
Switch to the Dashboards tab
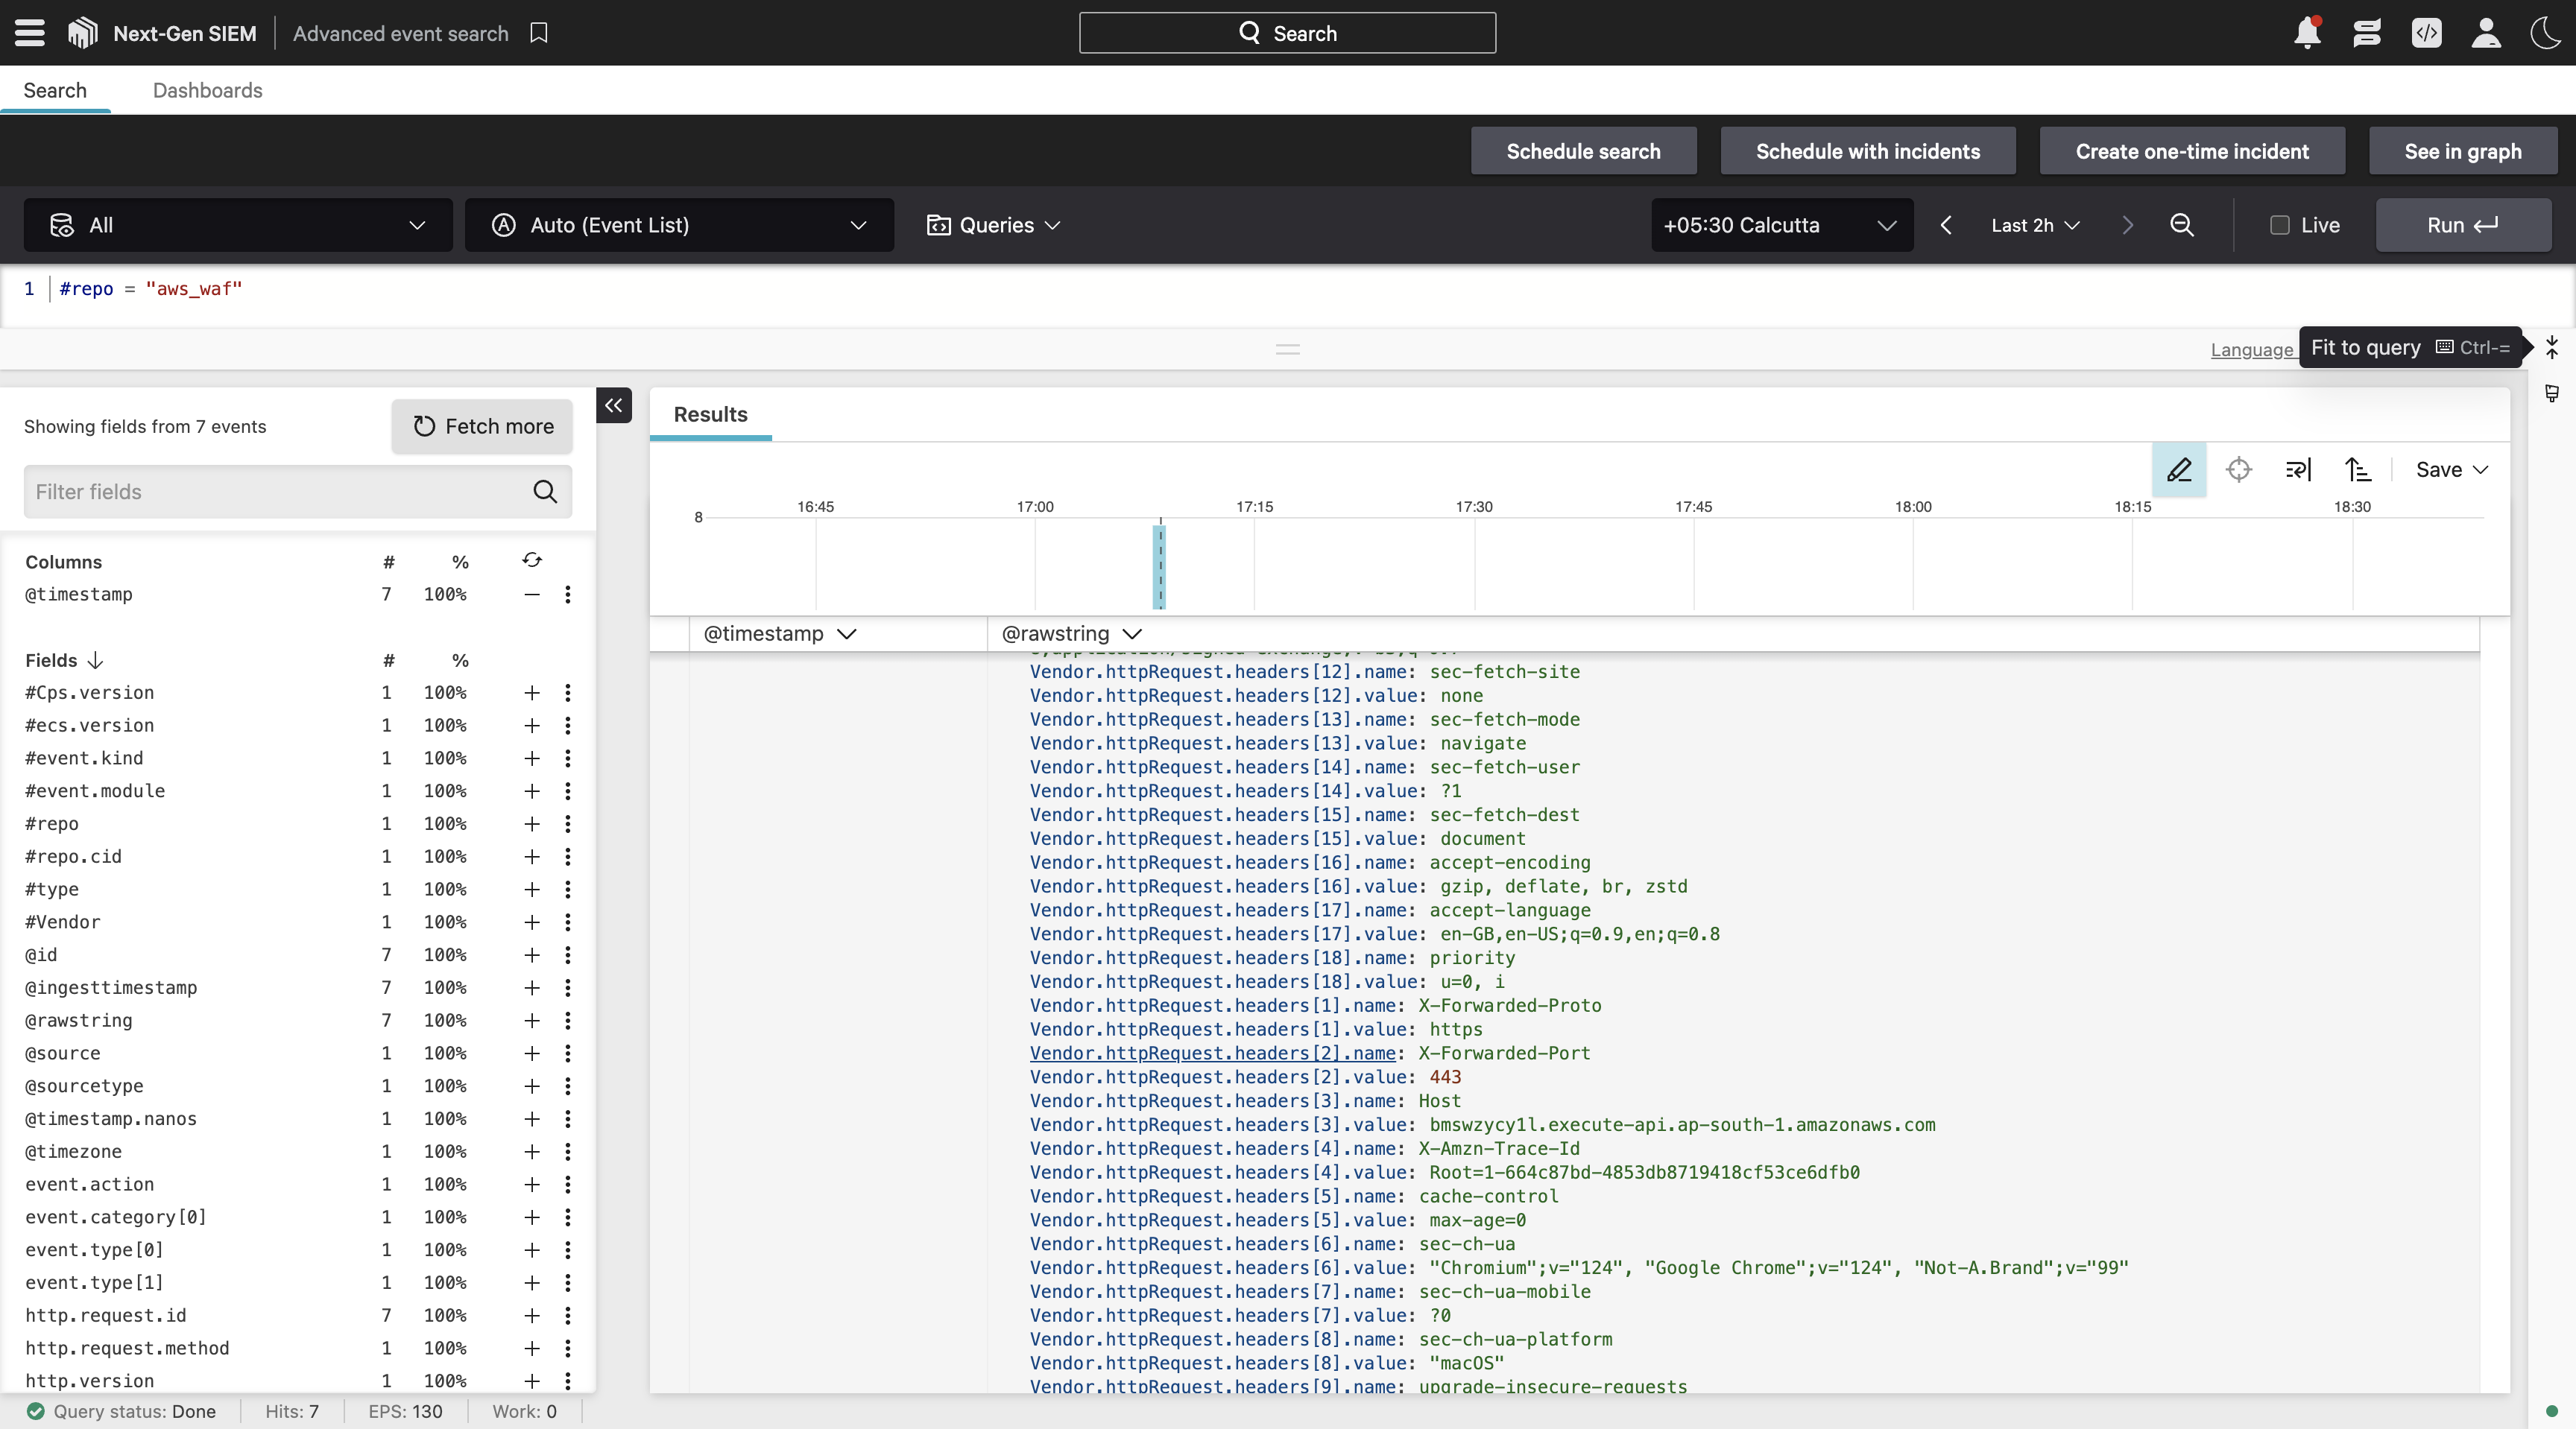(x=207, y=90)
